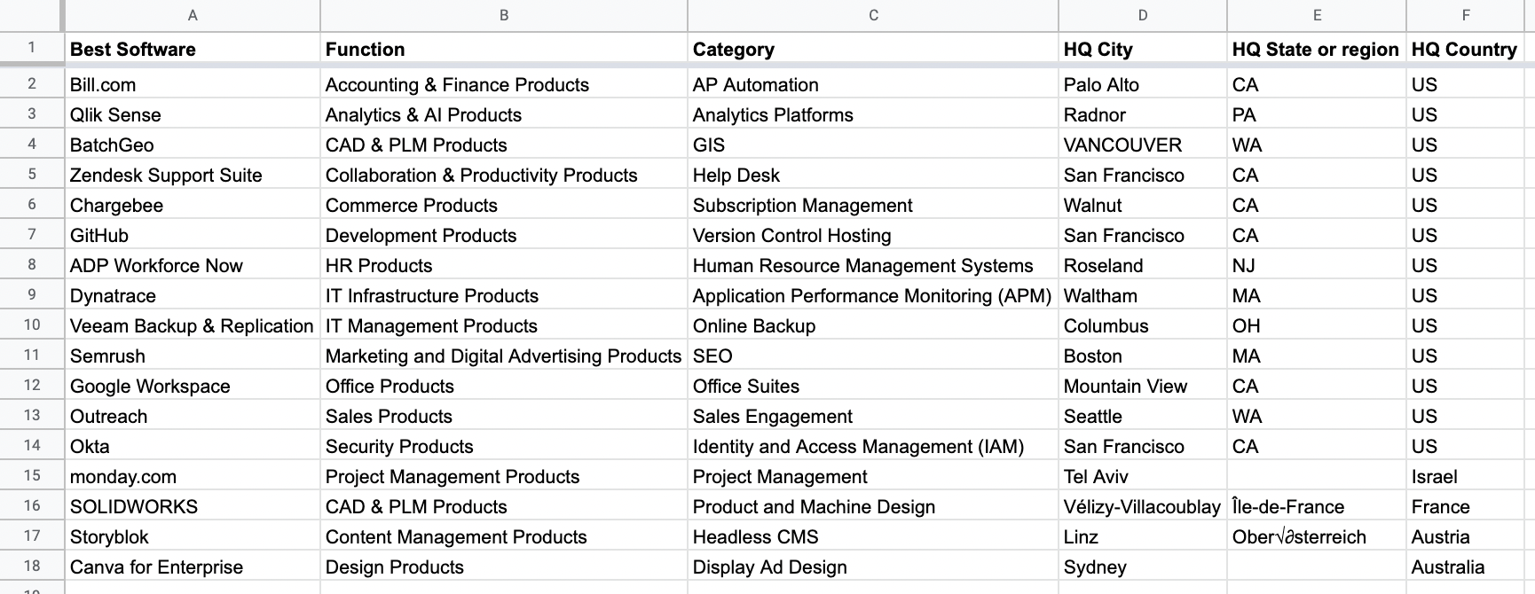Select Application Performance Monitoring (APM) cell

tap(873, 295)
